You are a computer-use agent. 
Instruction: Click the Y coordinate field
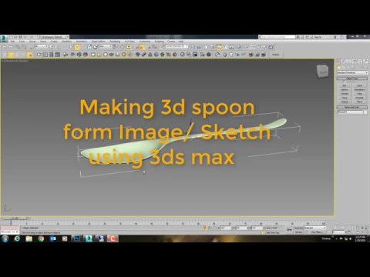click(241, 228)
